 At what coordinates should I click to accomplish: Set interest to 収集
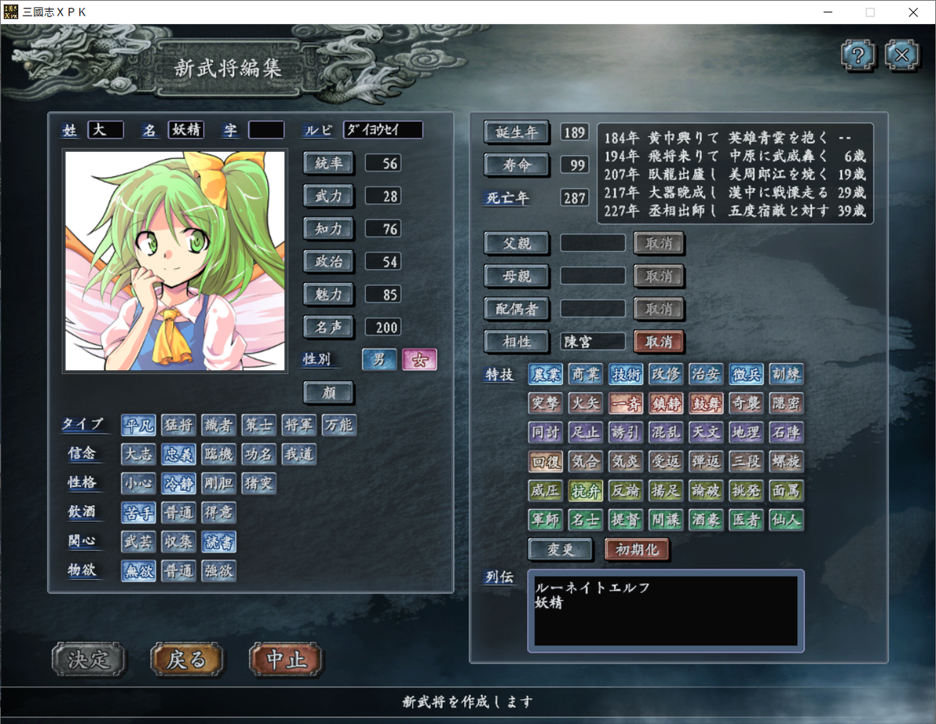[x=179, y=542]
